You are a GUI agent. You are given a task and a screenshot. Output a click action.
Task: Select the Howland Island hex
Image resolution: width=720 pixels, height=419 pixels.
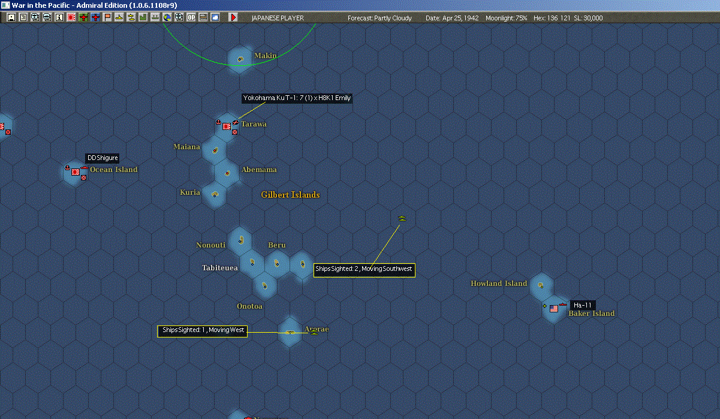(541, 286)
